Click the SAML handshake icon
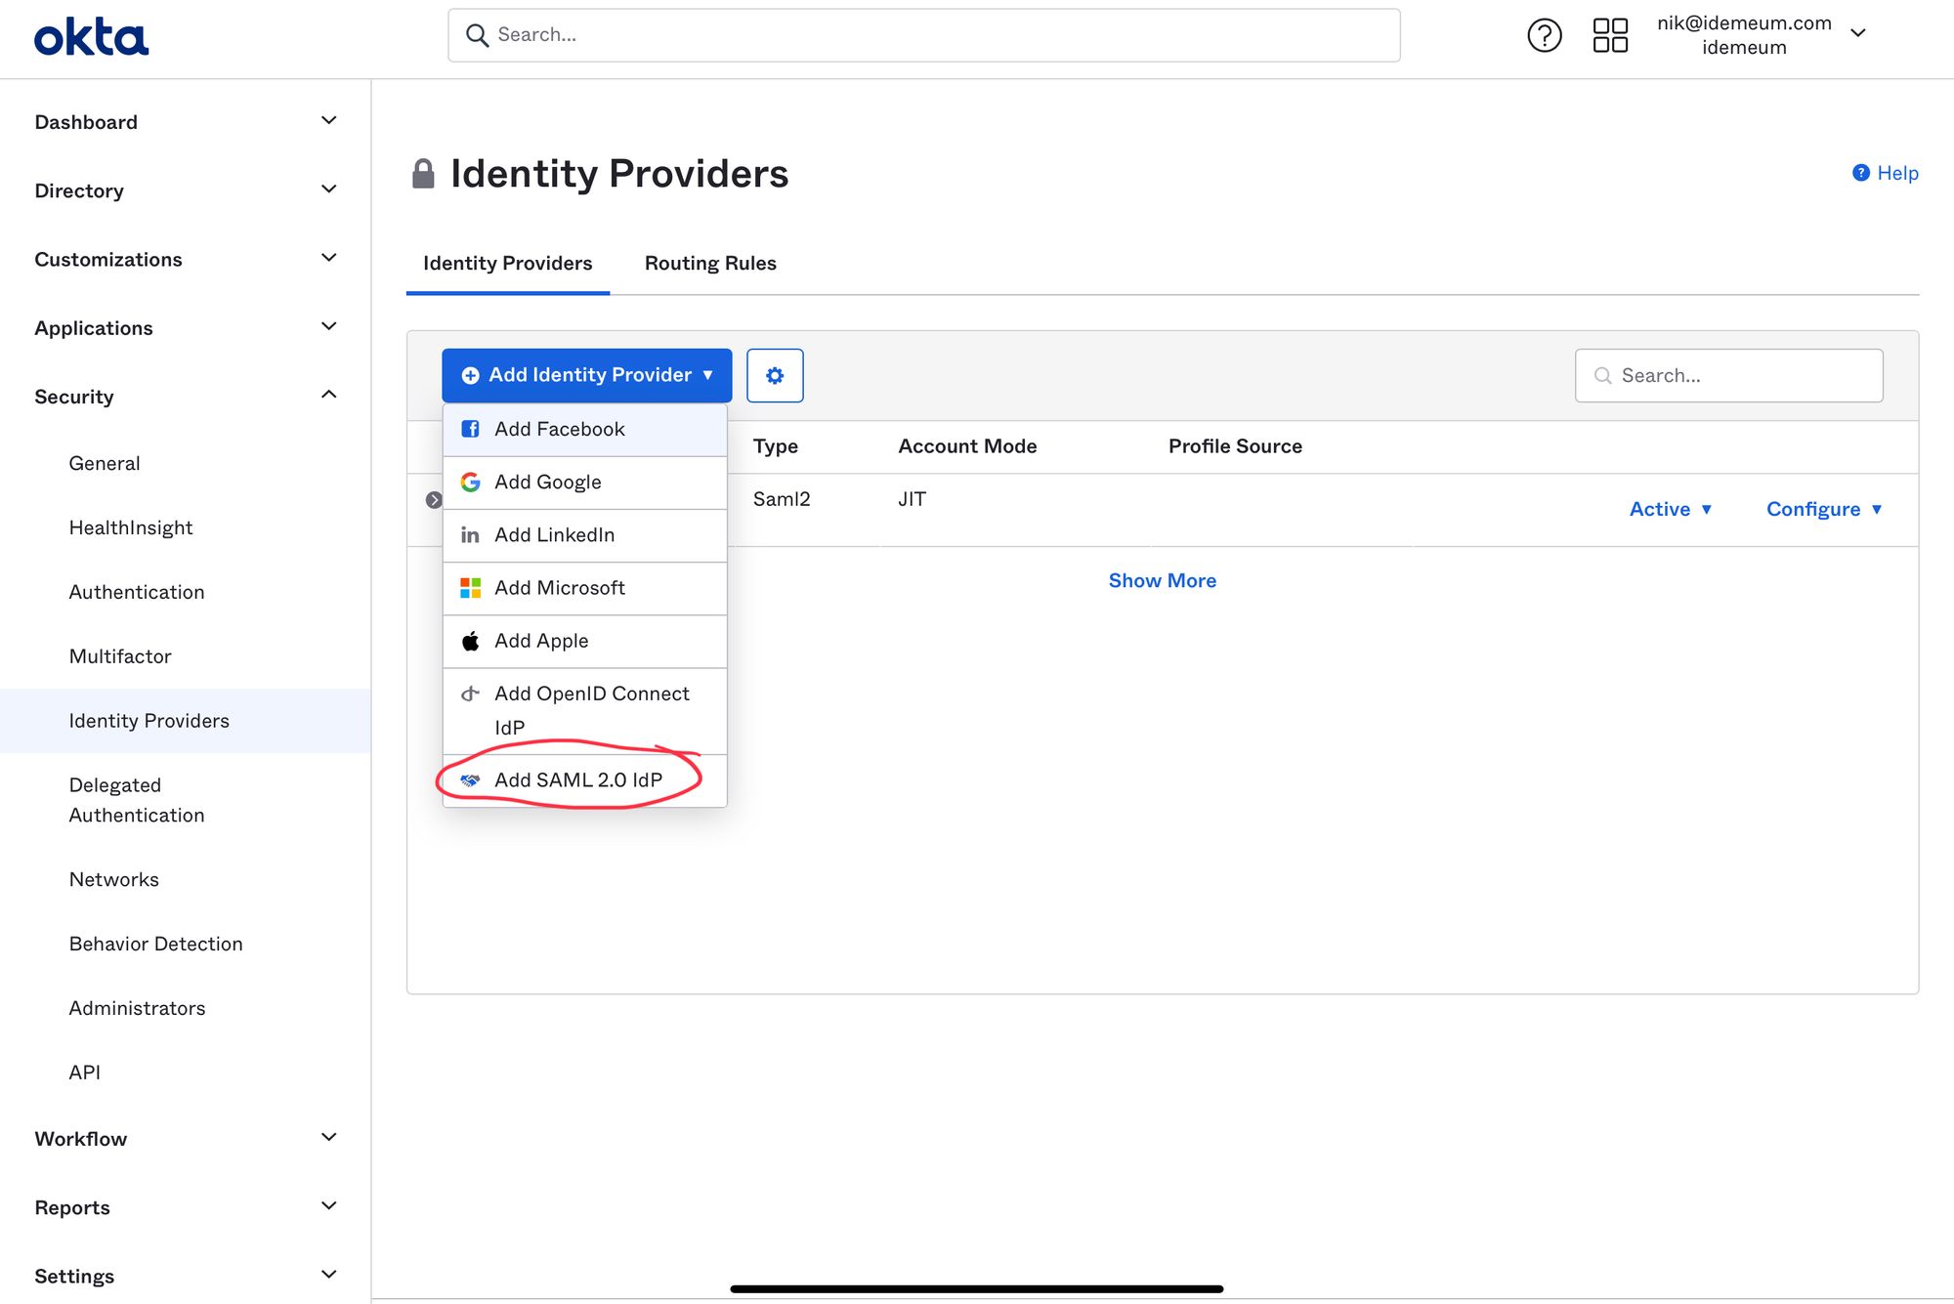 point(470,780)
